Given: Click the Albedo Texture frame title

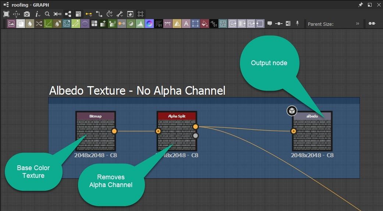Looking at the screenshot, I should 137,91.
